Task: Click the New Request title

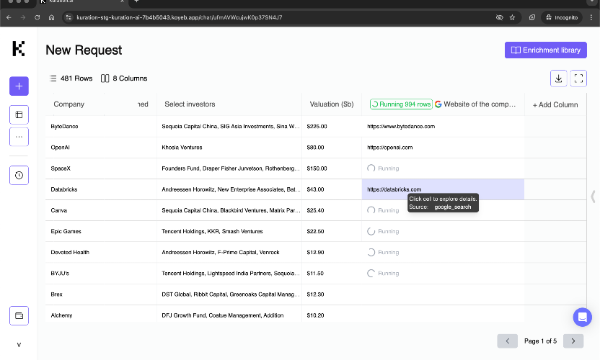Action: 84,50
